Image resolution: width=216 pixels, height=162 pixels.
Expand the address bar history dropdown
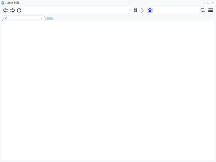pos(130,10)
